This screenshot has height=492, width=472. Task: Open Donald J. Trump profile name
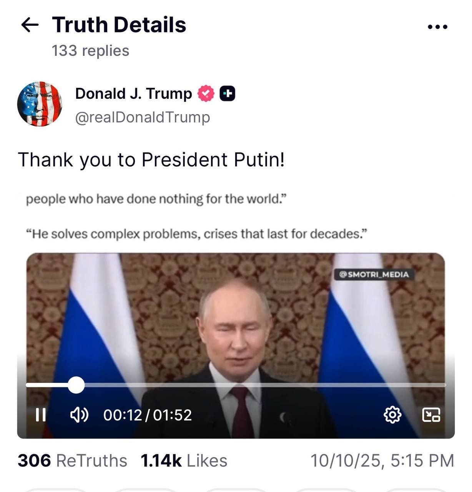point(133,93)
